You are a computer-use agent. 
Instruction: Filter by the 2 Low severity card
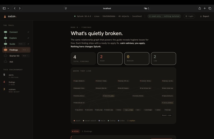click(164, 58)
